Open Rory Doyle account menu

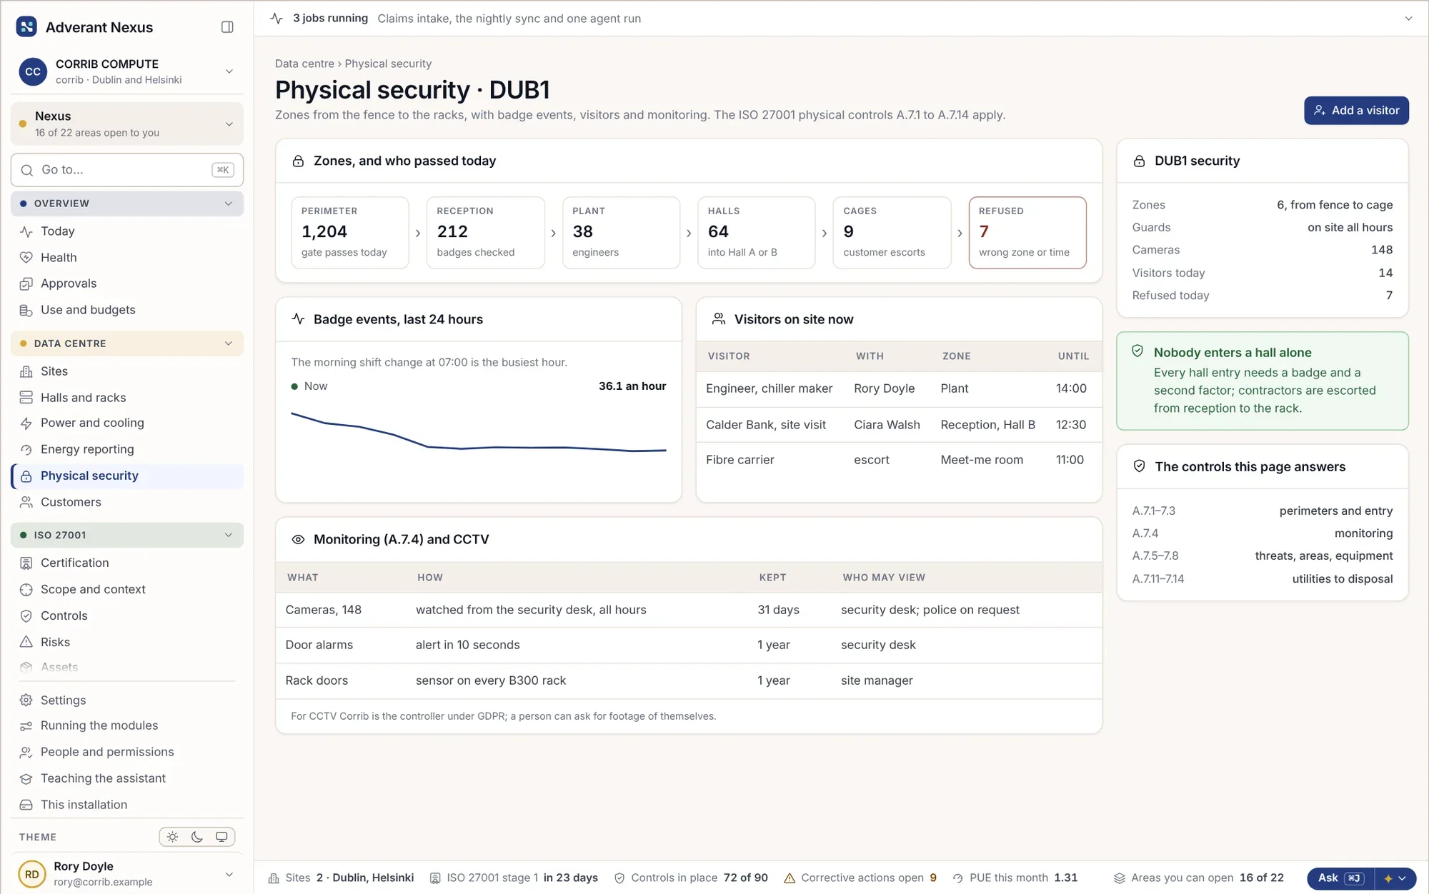[x=127, y=874]
